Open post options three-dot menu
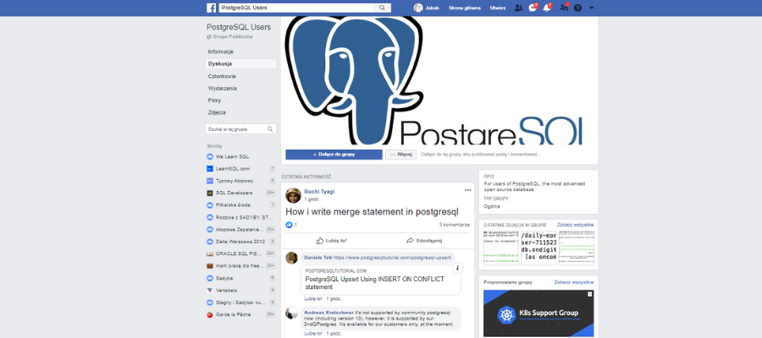 467,190
